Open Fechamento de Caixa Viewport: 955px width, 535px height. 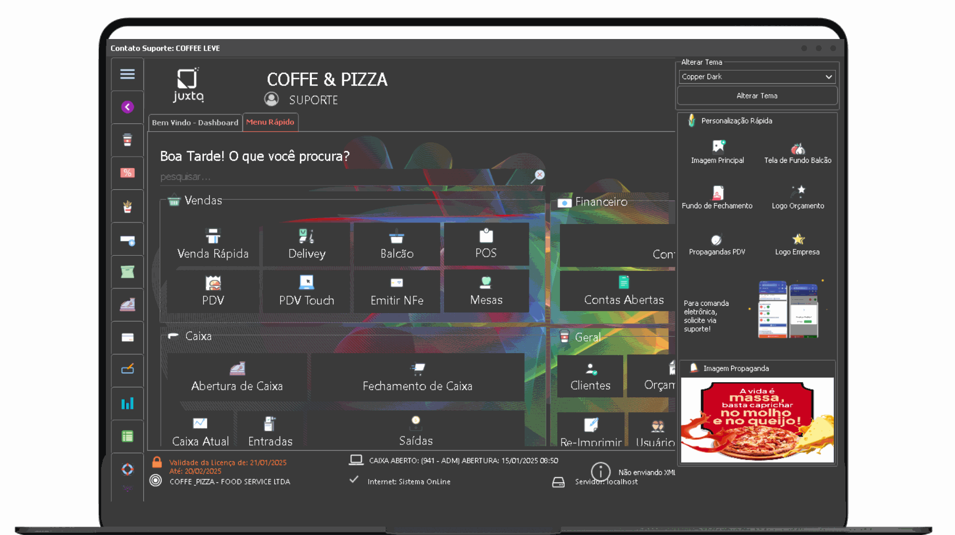click(x=417, y=377)
